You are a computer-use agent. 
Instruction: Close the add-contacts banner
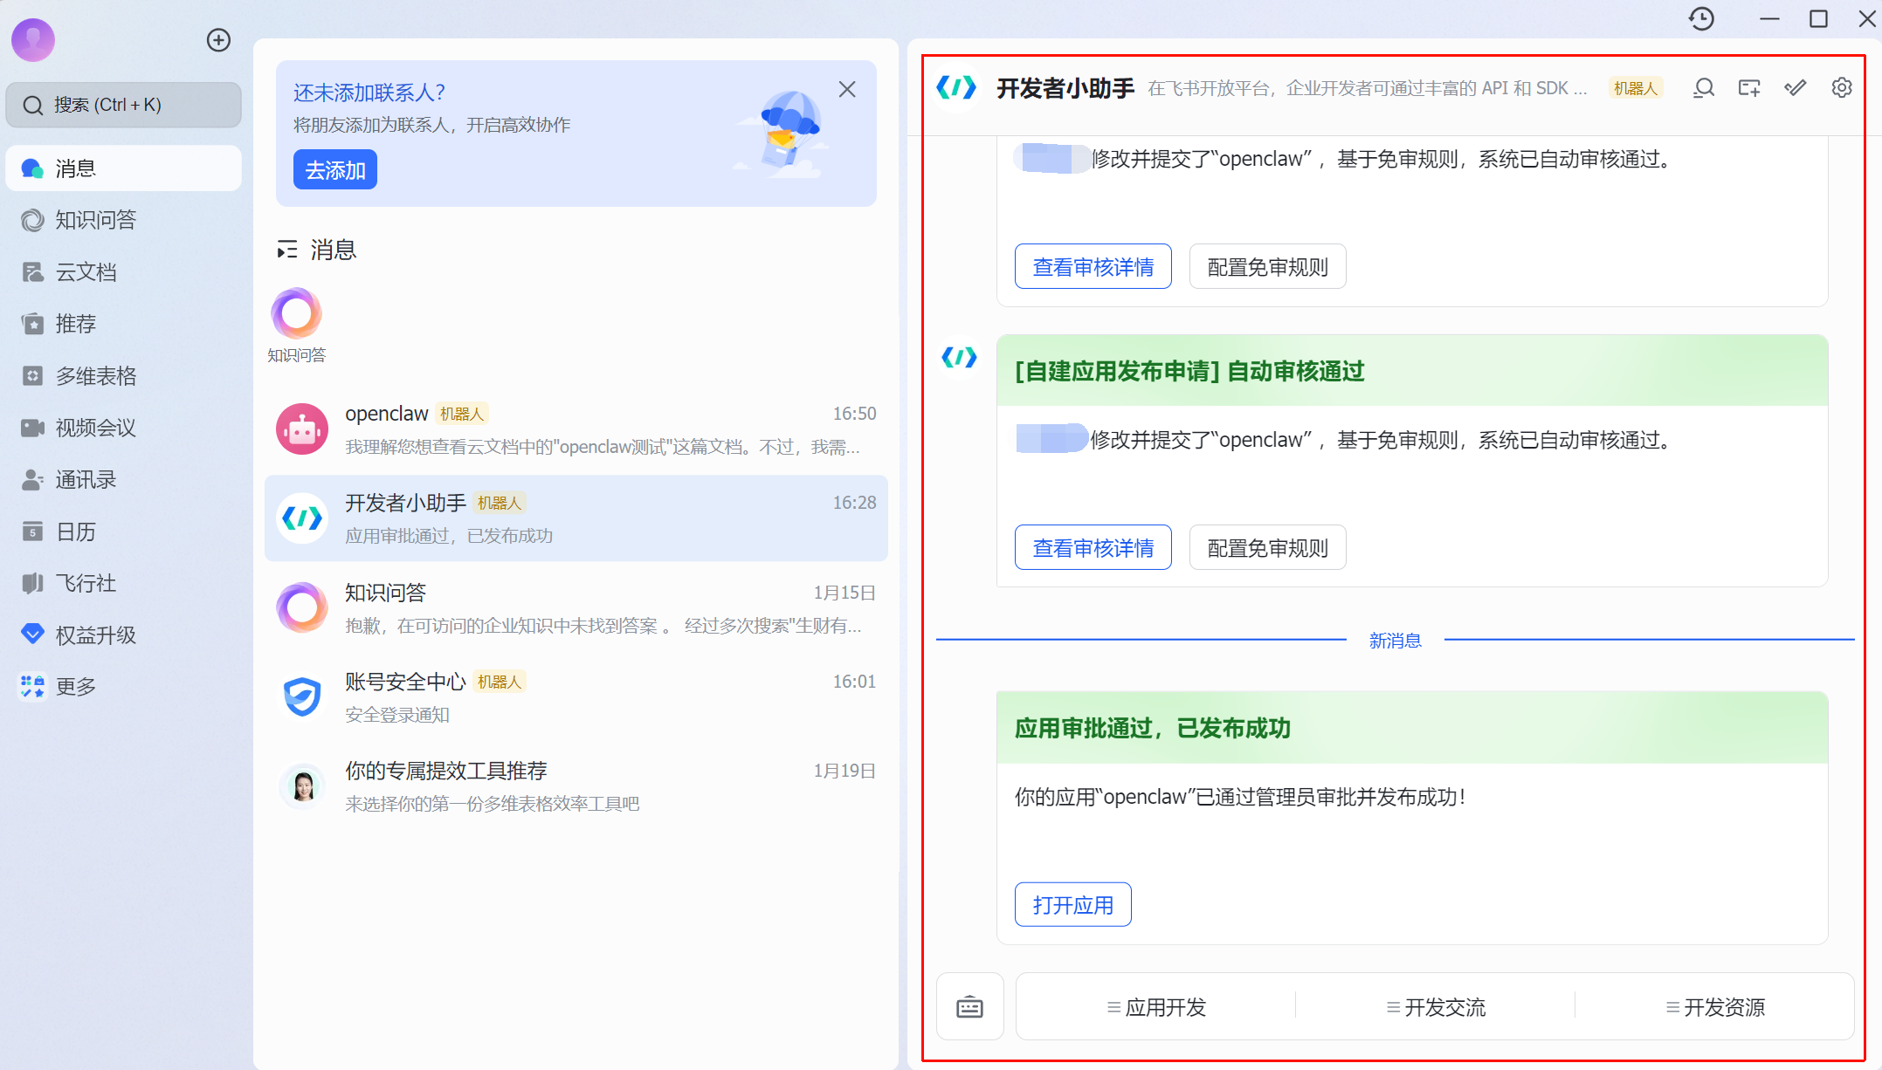[x=847, y=89]
